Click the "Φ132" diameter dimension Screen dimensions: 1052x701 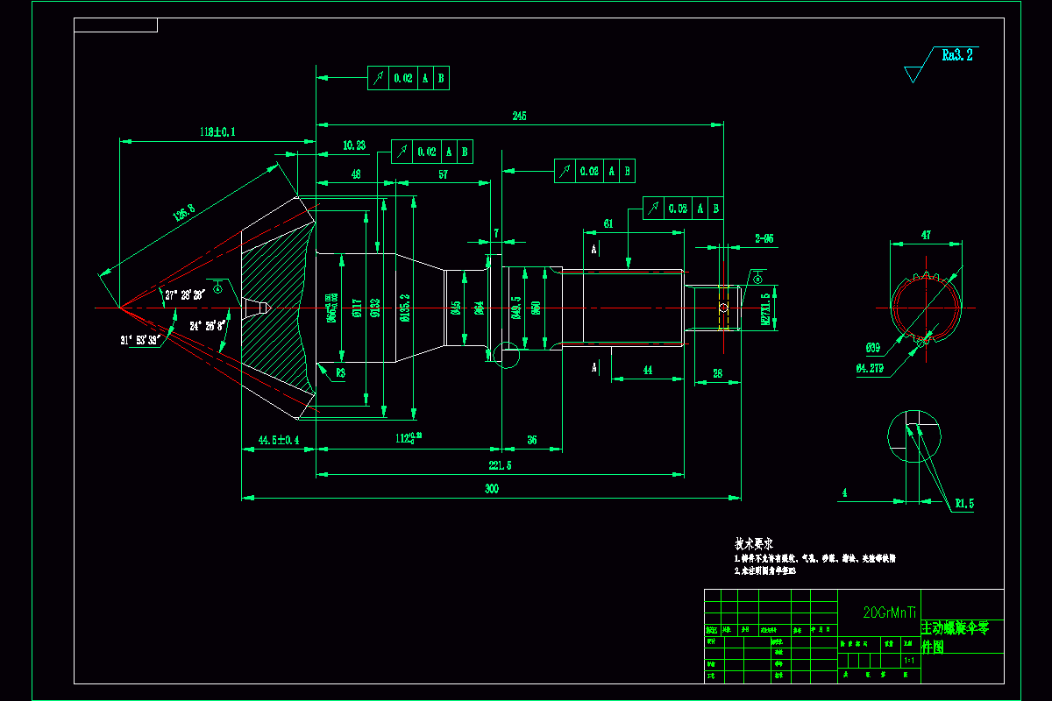374,307
